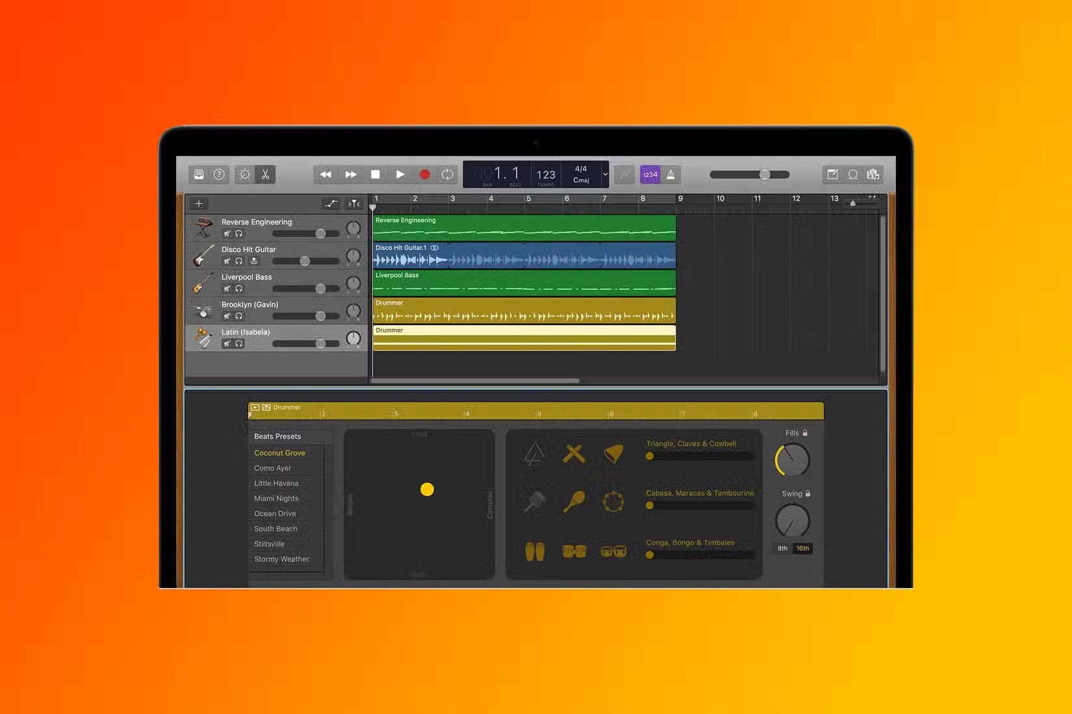
Task: Enable the cowbell percussion icon
Action: click(x=613, y=453)
